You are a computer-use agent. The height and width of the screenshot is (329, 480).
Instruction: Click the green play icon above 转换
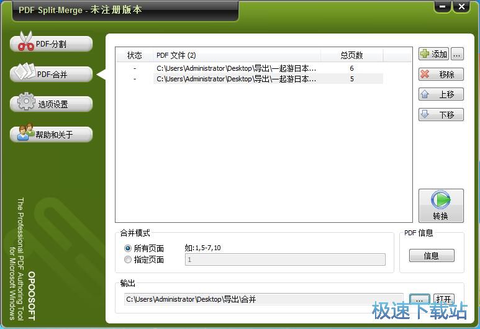[441, 200]
